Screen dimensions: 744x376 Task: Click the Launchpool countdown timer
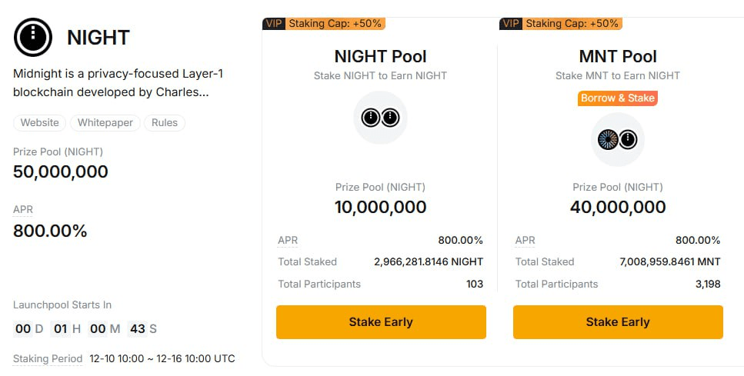click(x=85, y=329)
